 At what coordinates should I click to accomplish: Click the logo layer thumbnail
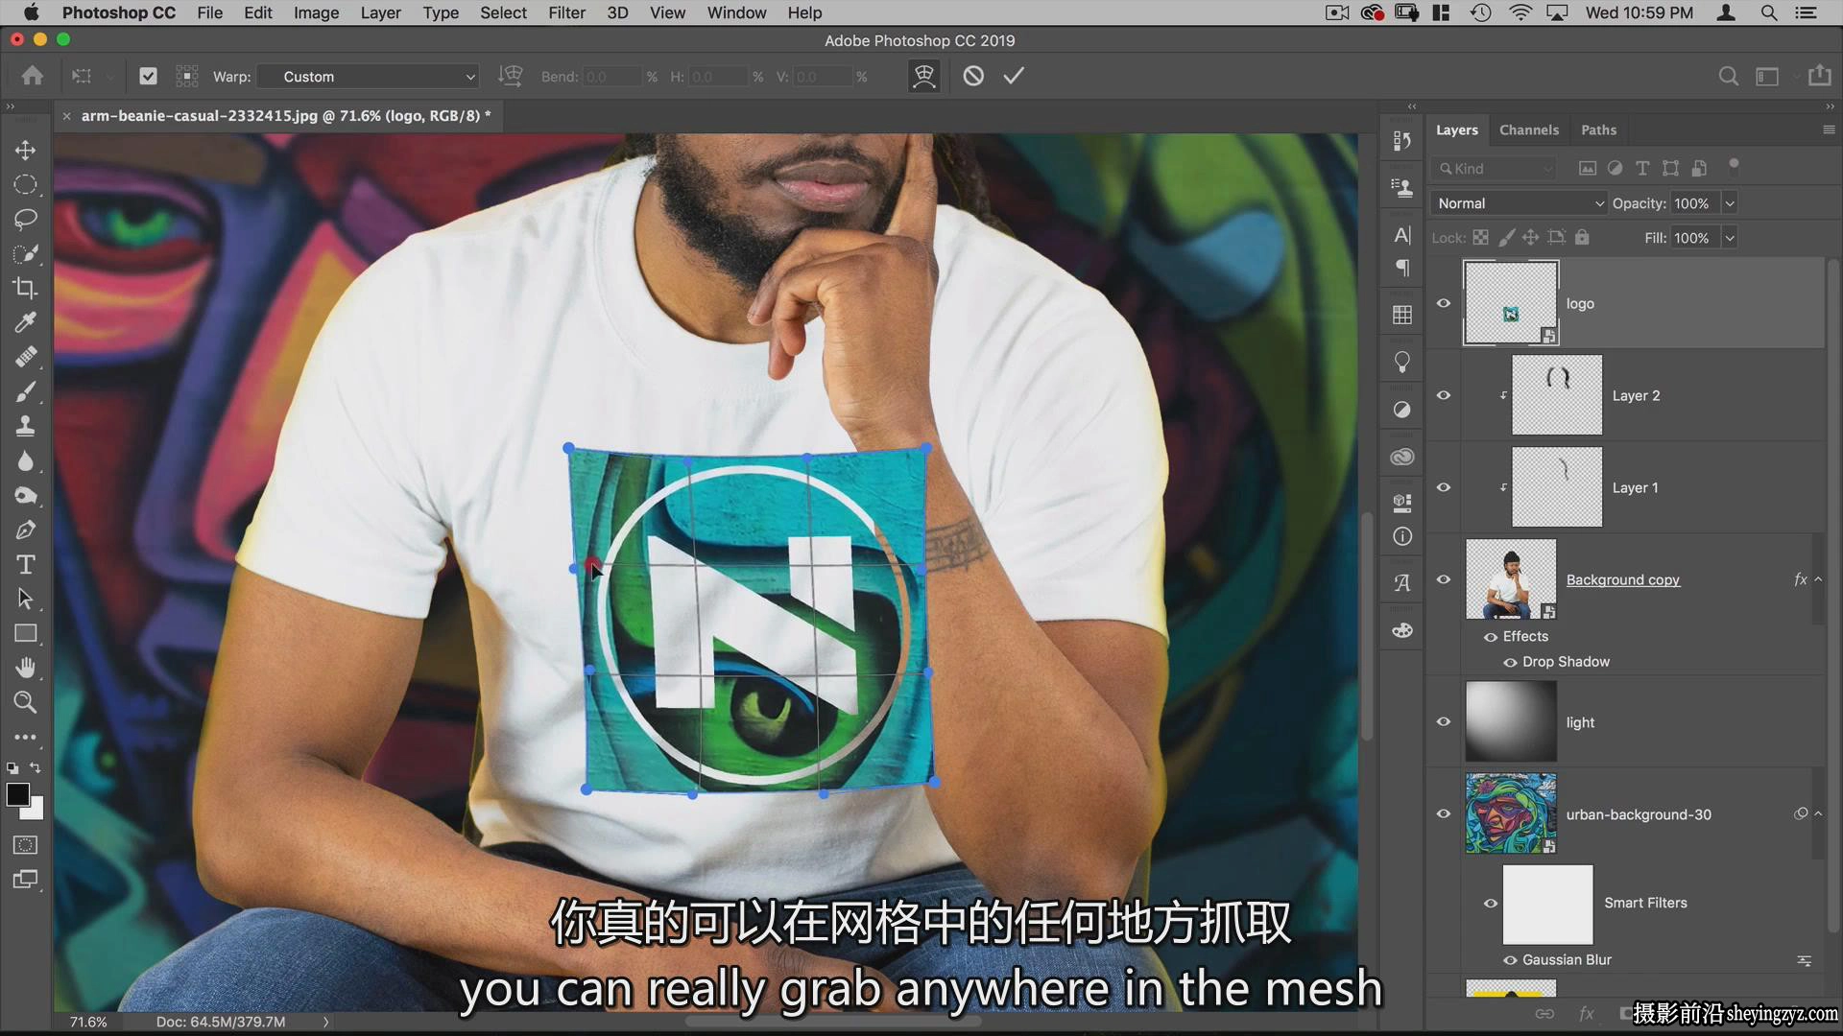(1510, 303)
